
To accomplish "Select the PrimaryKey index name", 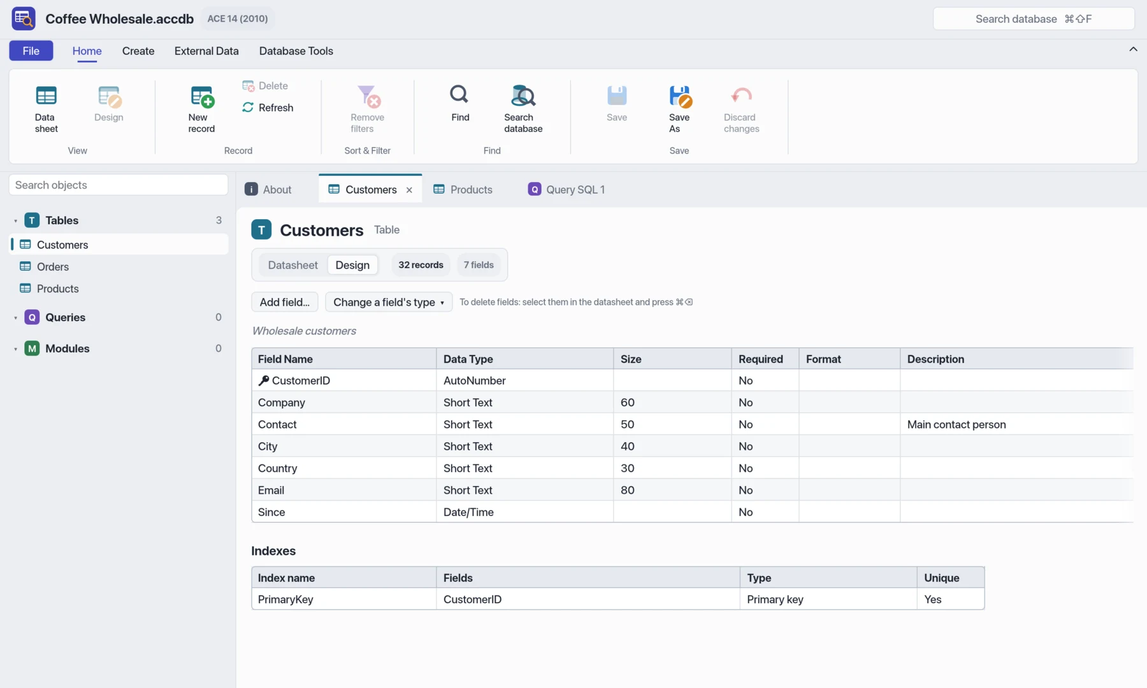I will pyautogui.click(x=344, y=599).
